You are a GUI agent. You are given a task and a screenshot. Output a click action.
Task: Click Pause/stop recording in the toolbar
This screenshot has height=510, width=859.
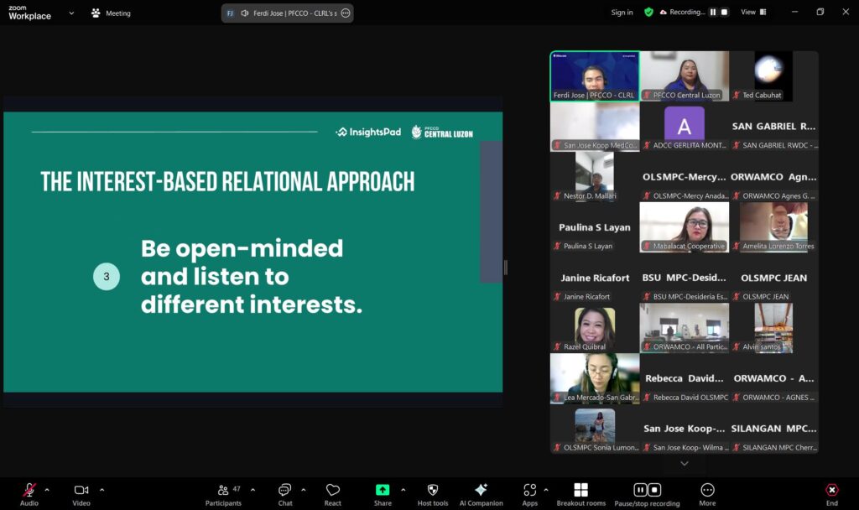(x=647, y=494)
